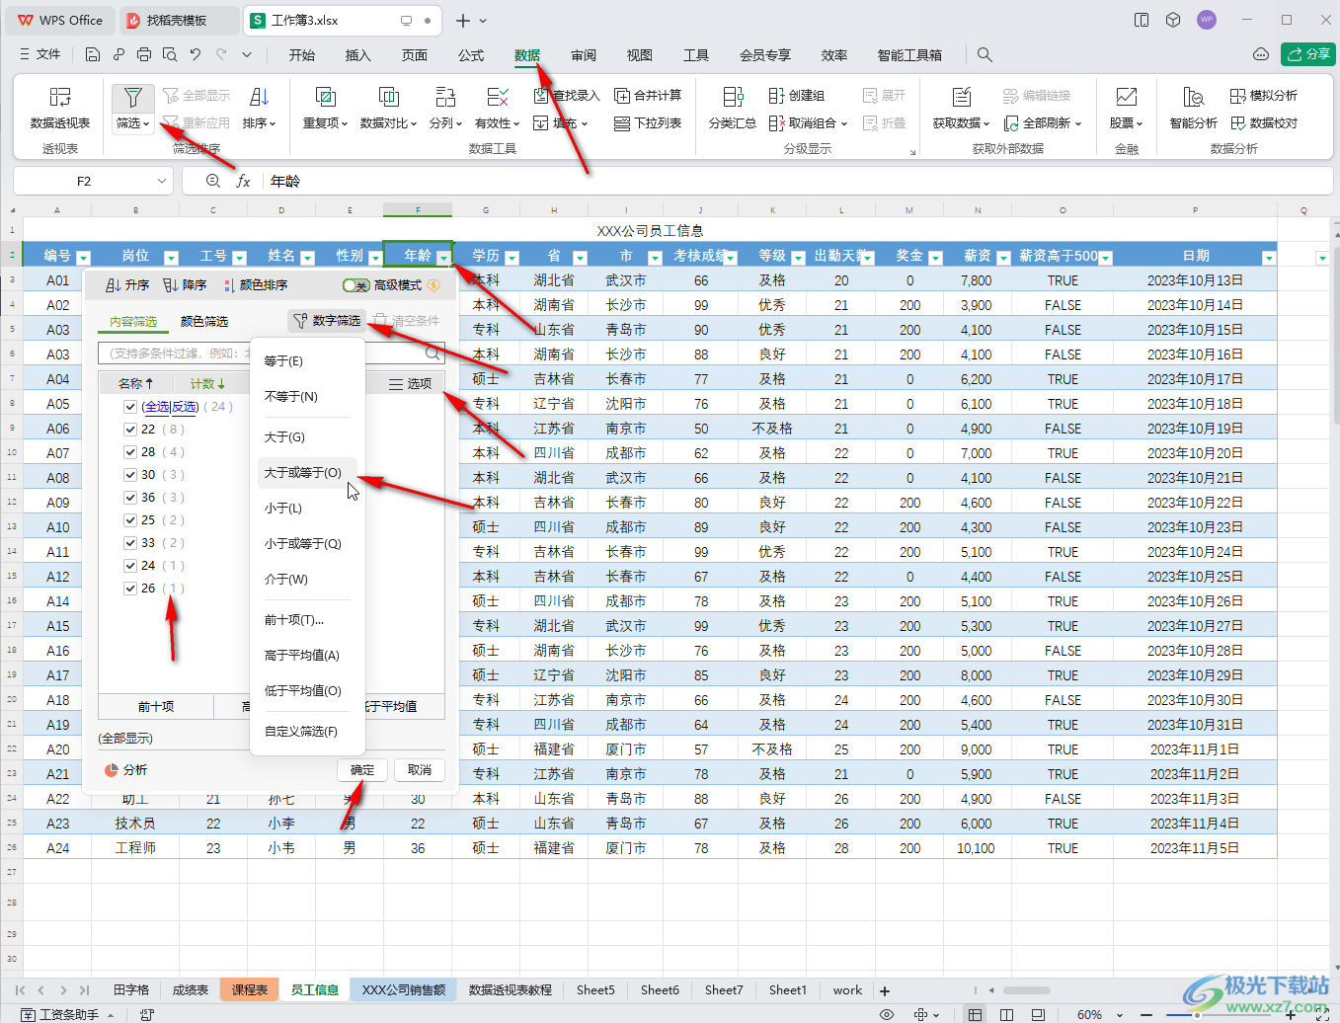Image resolution: width=1340 pixels, height=1023 pixels.
Task: Click the 下拉列表 dropdown list icon
Action: 622,123
